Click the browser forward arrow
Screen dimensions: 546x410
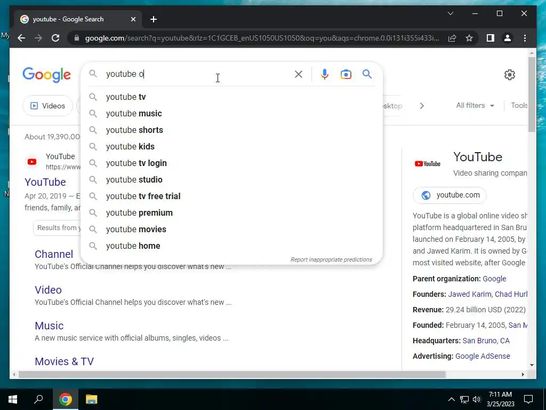coord(38,38)
